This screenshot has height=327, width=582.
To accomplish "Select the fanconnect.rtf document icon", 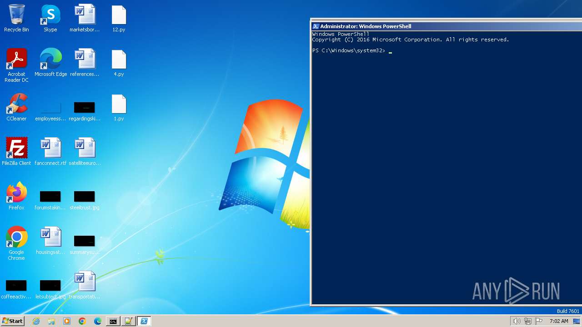I will pyautogui.click(x=50, y=152).
